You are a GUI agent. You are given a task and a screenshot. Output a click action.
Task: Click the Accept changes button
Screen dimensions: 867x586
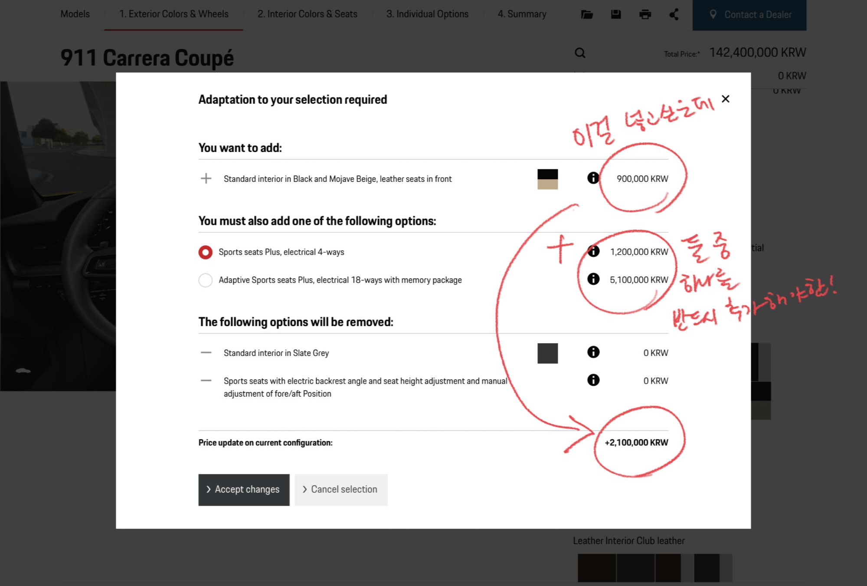[244, 490]
